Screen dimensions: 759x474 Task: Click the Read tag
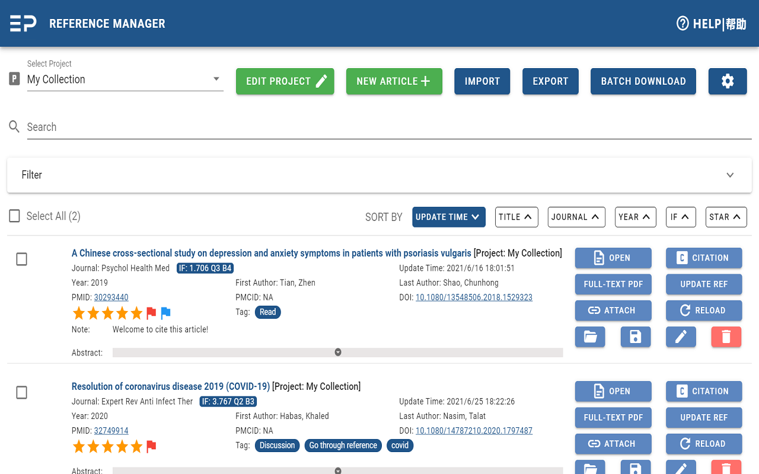point(267,312)
